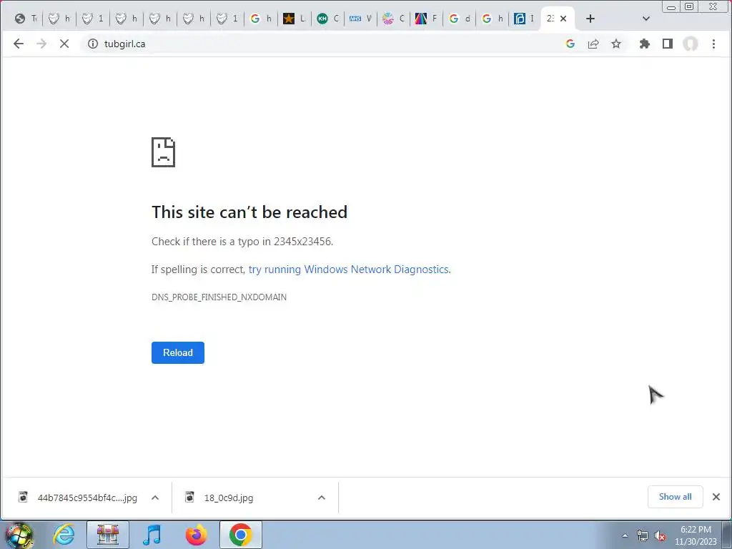This screenshot has width=732, height=549.
Task: Launch Internet Explorer from taskbar
Action: [x=64, y=535]
